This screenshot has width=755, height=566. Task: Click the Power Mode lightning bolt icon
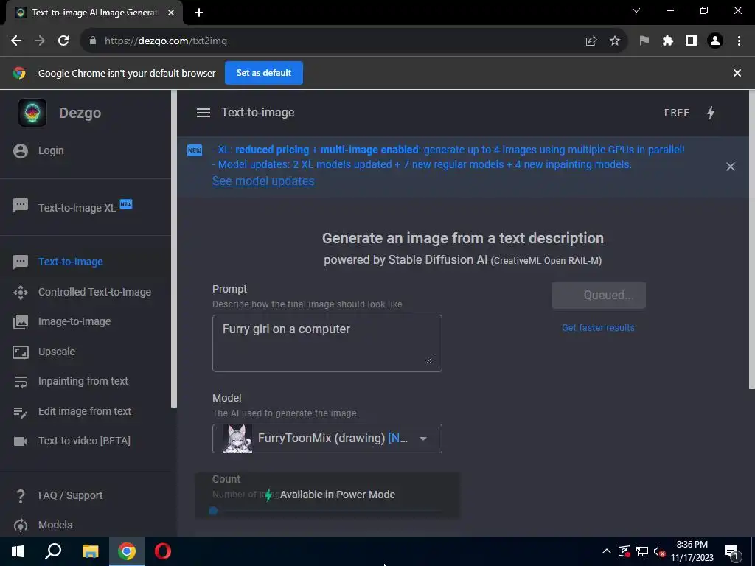tap(711, 113)
